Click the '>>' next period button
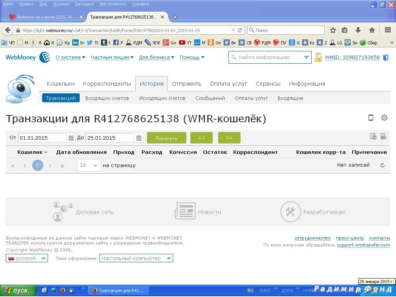Image resolution: width=396 pixels, height=297 pixels. (229, 138)
